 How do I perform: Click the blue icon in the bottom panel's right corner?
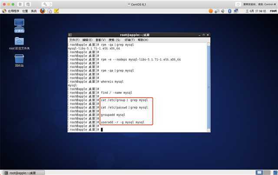(x=275, y=172)
